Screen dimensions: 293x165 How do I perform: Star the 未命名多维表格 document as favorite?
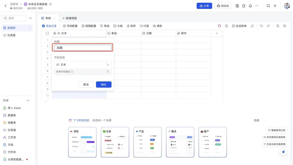(x=50, y=4)
